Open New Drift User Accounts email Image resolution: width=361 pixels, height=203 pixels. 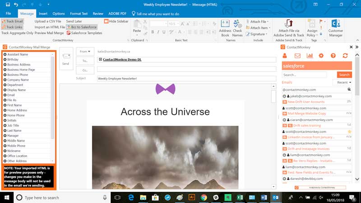(306, 102)
